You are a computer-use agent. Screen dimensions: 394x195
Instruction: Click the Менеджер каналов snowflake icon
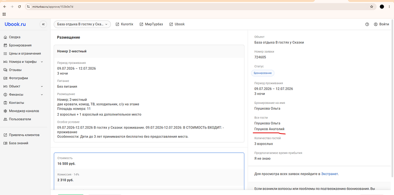(5, 111)
